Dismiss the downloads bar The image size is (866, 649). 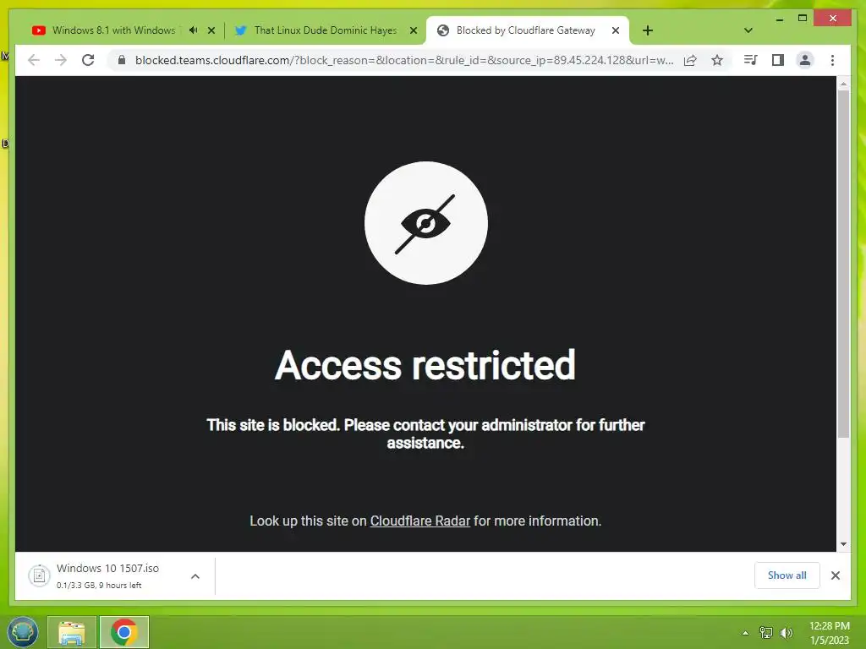(836, 575)
